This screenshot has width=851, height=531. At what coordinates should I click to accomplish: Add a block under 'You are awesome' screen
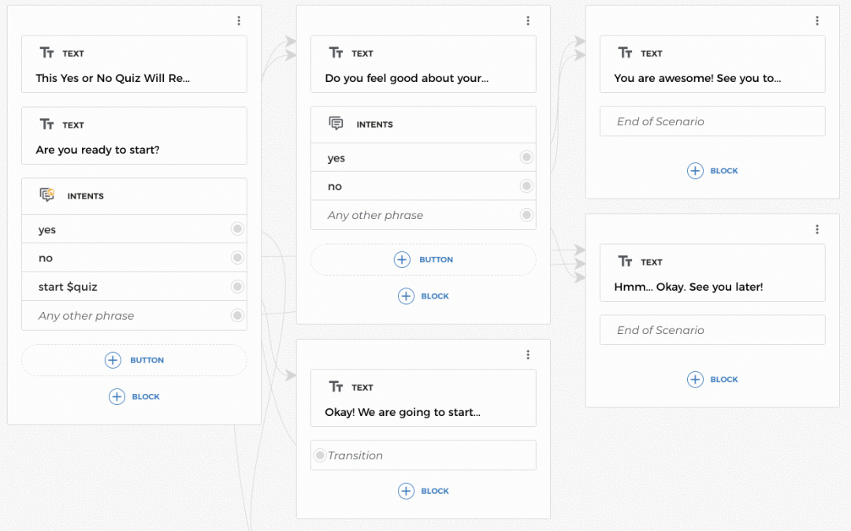point(712,171)
